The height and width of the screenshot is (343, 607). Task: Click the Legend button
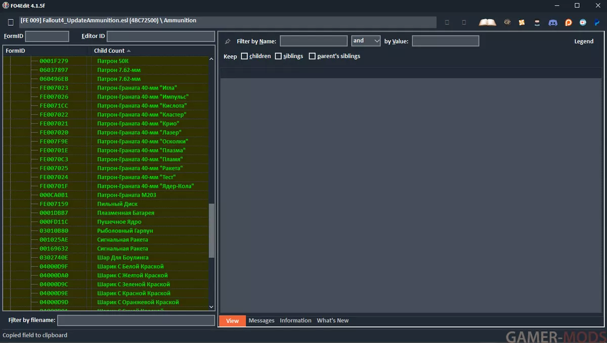click(584, 41)
